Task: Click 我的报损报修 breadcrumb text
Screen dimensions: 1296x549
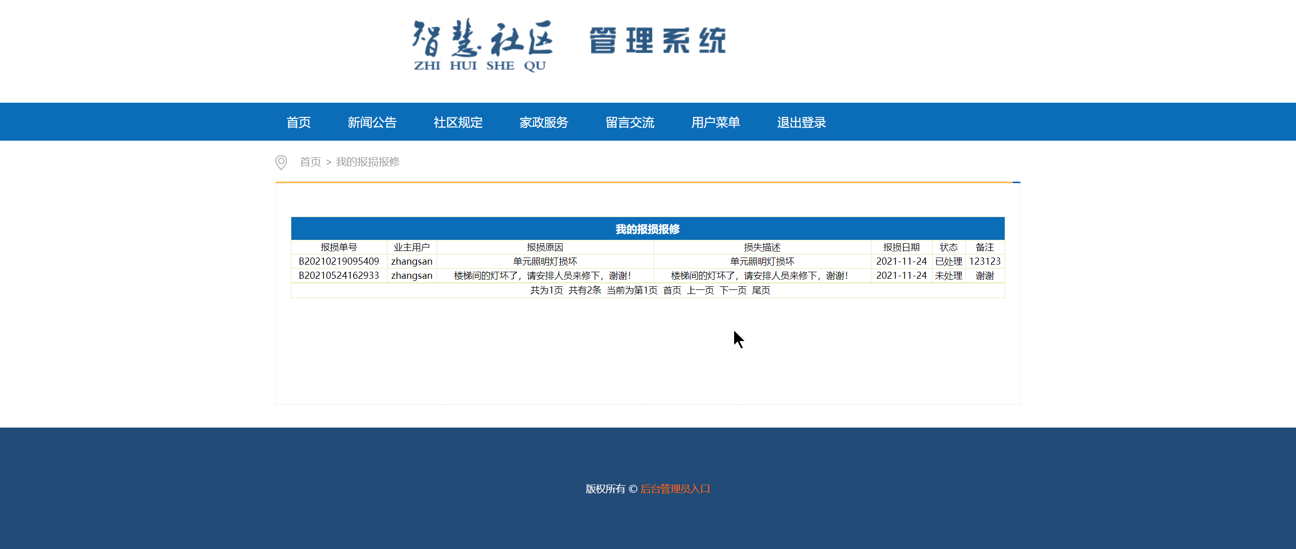Action: point(368,162)
